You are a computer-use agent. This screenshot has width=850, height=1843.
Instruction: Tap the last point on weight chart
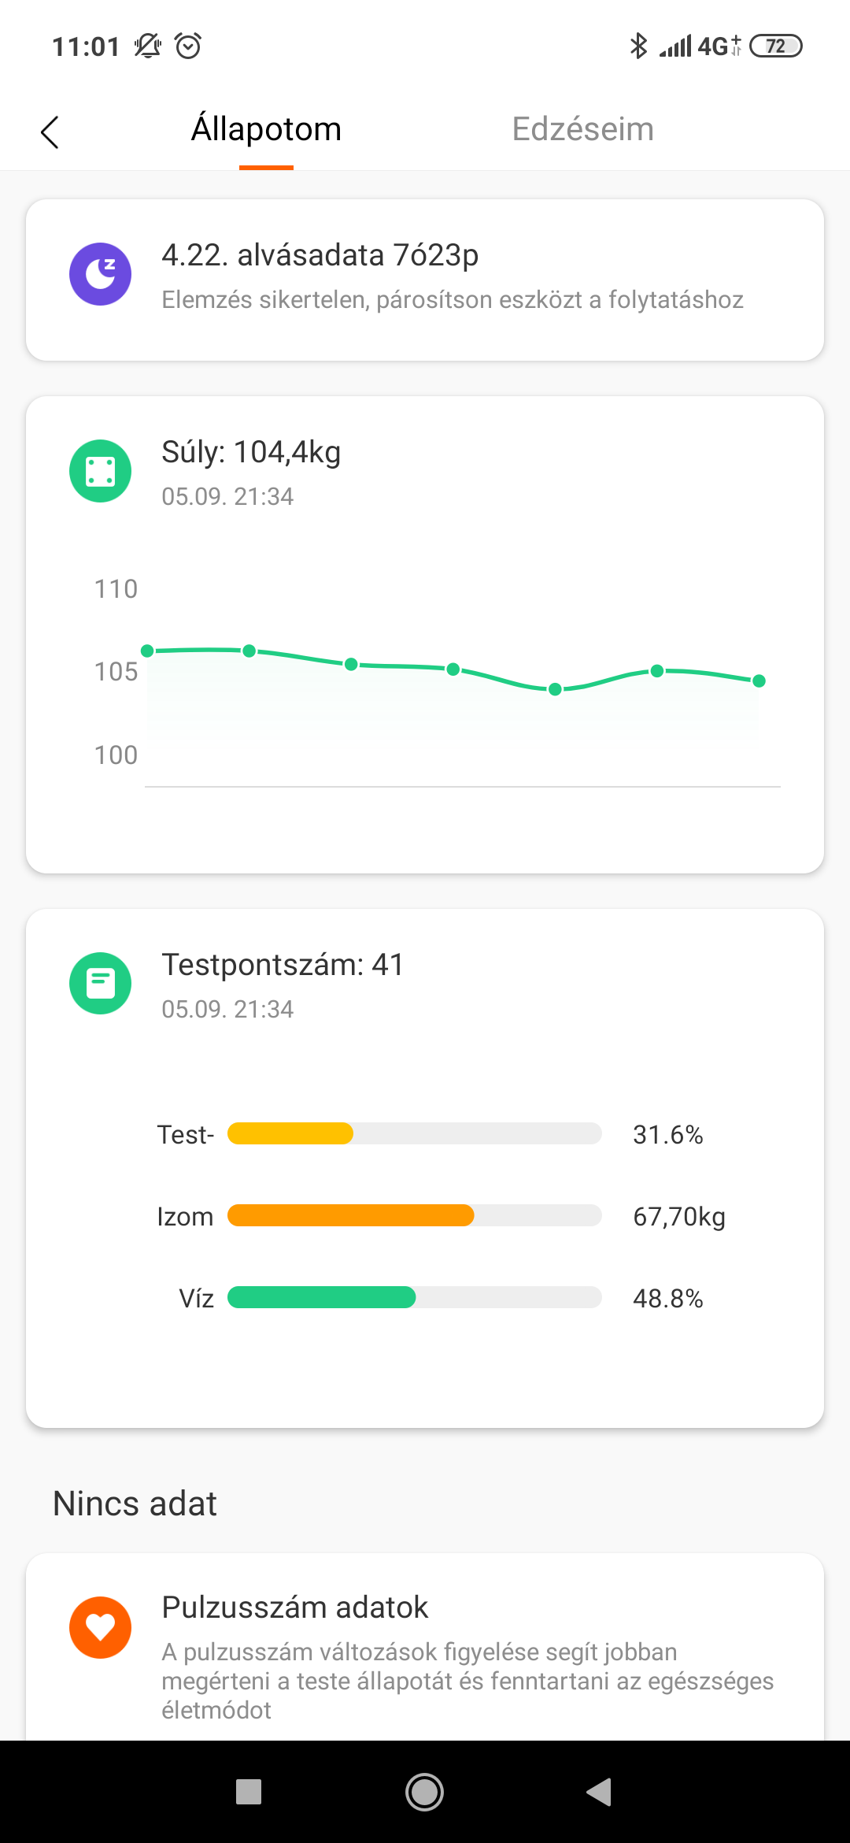(x=759, y=680)
